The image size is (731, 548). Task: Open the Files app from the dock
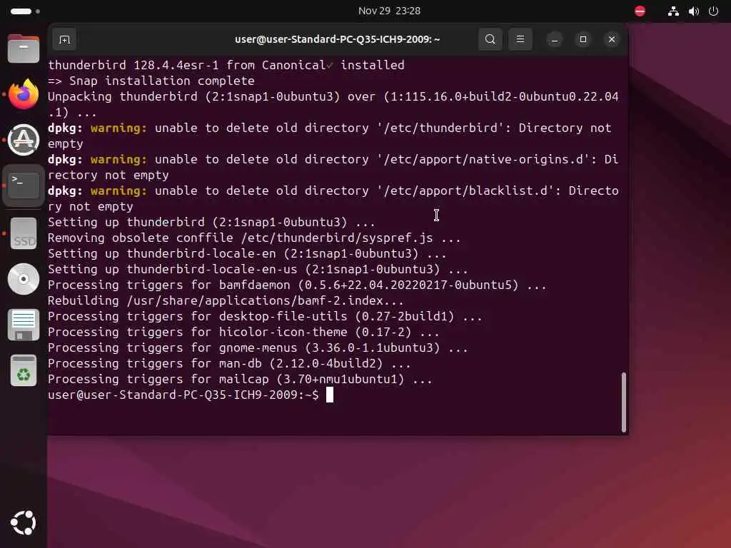tap(24, 49)
